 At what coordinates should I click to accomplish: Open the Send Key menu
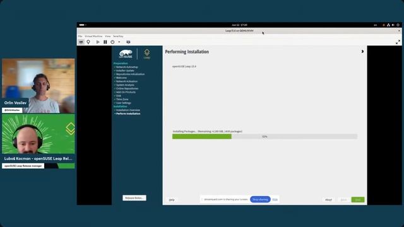(118, 37)
